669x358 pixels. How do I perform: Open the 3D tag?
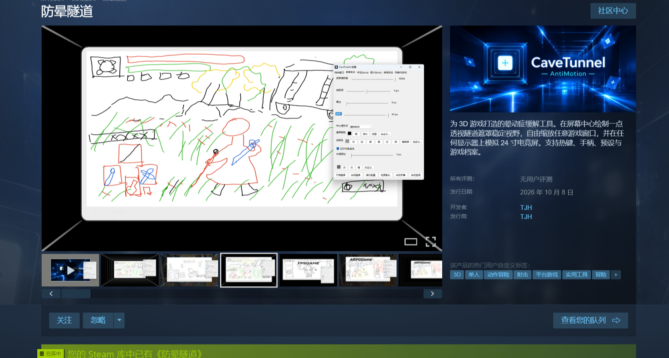[x=457, y=275]
